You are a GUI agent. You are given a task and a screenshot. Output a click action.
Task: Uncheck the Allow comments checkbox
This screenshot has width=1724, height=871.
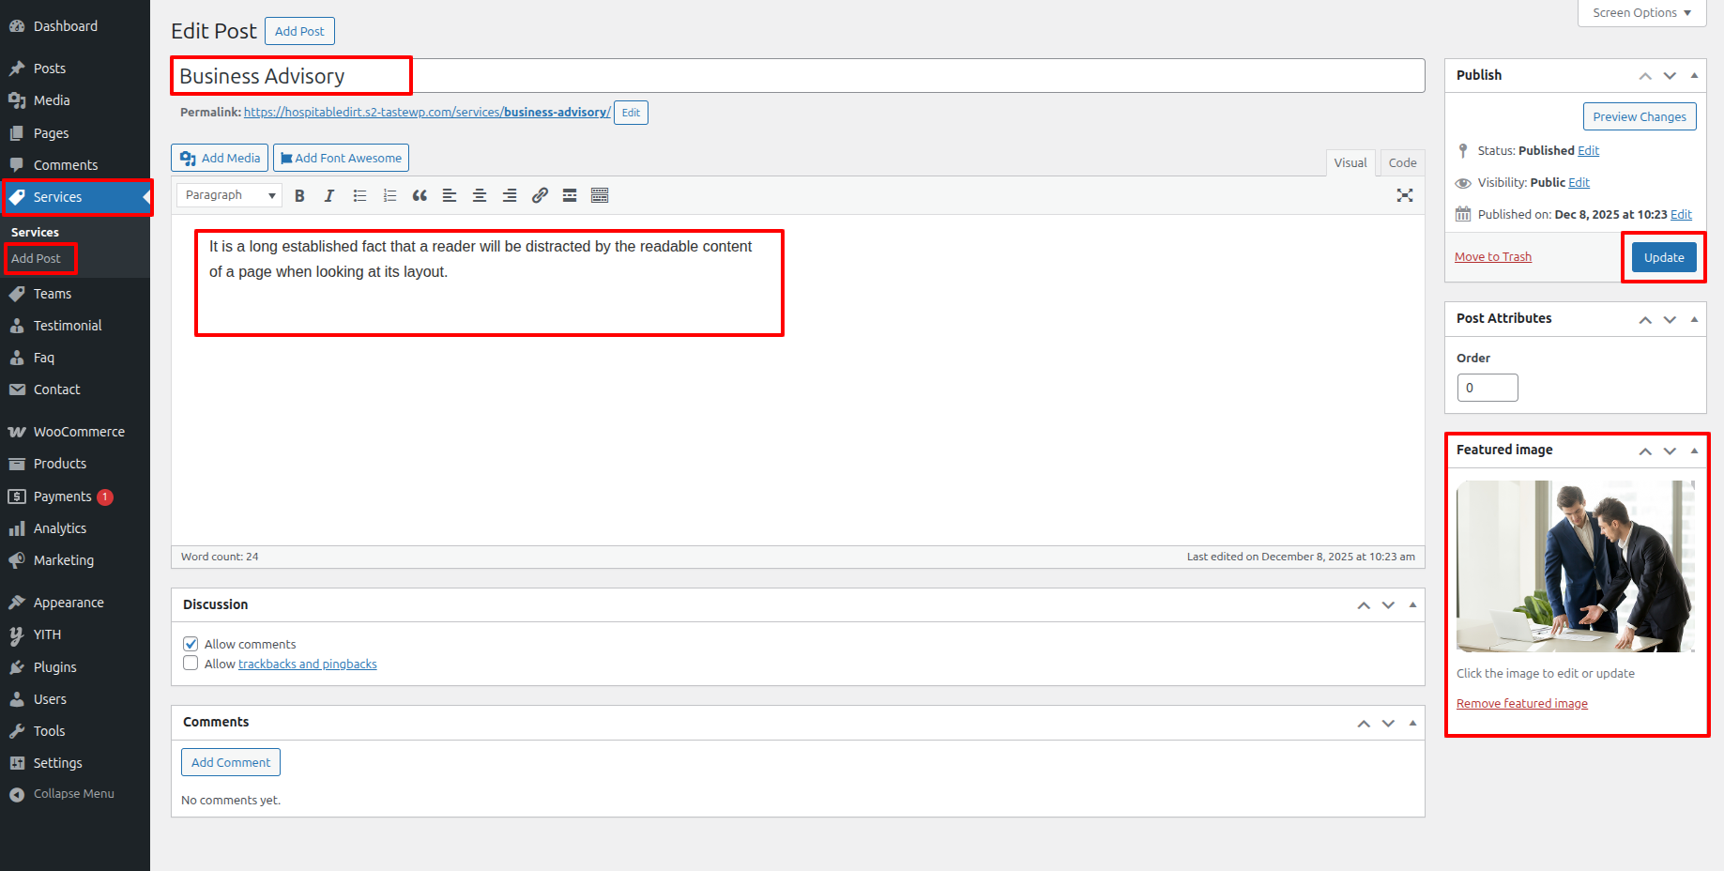(191, 644)
